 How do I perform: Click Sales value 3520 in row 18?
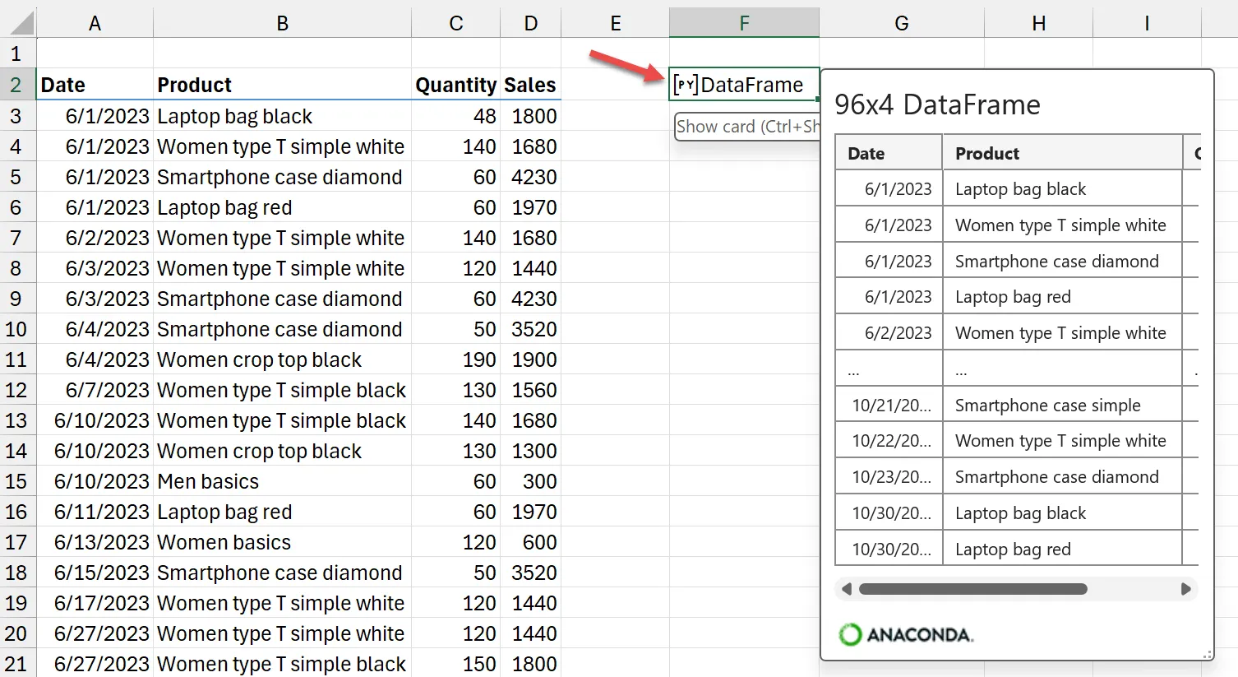click(534, 573)
